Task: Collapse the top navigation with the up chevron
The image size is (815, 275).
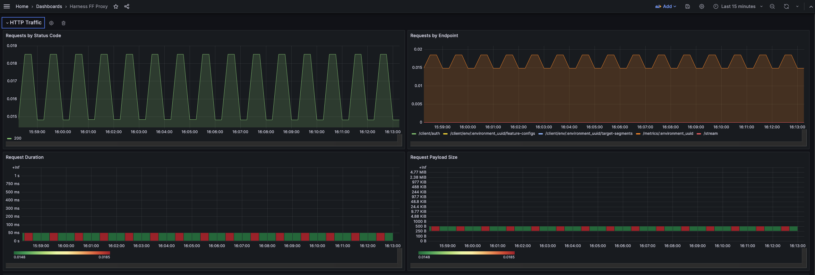Action: click(x=811, y=6)
